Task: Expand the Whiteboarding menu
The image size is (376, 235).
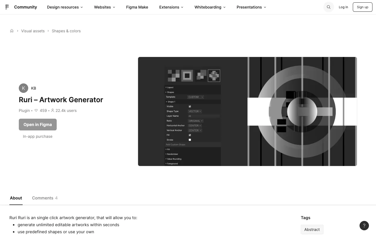Action: (x=210, y=7)
